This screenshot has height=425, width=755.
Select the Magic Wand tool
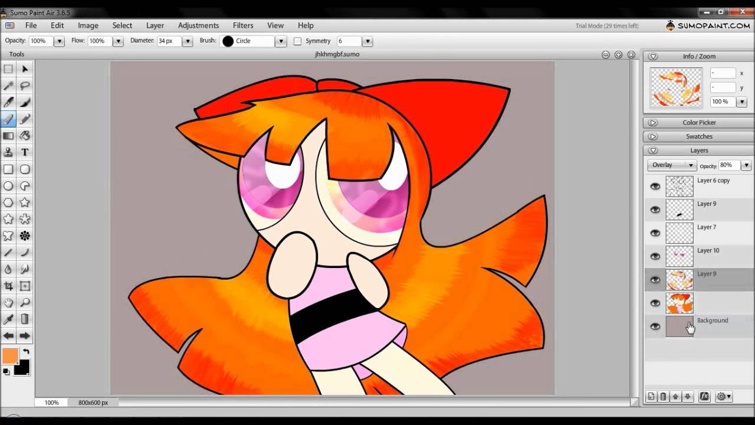[x=8, y=86]
